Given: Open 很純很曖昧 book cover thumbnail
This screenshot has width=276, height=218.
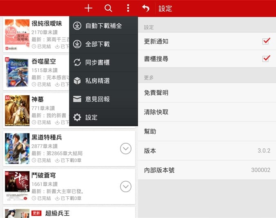Looking at the screenshot, I should 17,35.
